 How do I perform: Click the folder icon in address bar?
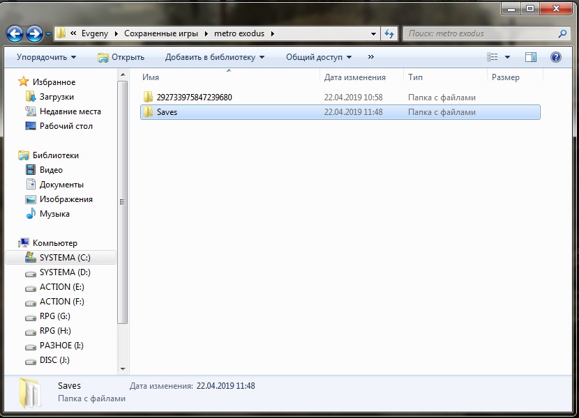(x=61, y=33)
